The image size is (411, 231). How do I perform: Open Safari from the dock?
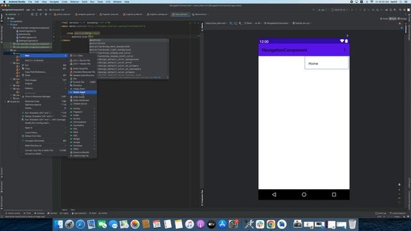click(80, 224)
